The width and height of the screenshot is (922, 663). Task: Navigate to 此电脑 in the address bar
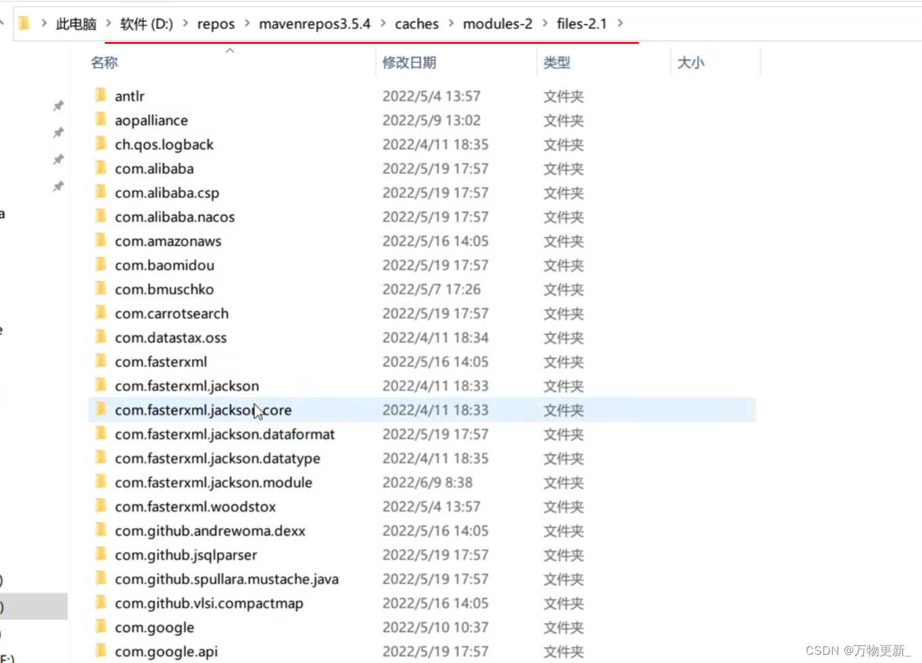(x=76, y=24)
